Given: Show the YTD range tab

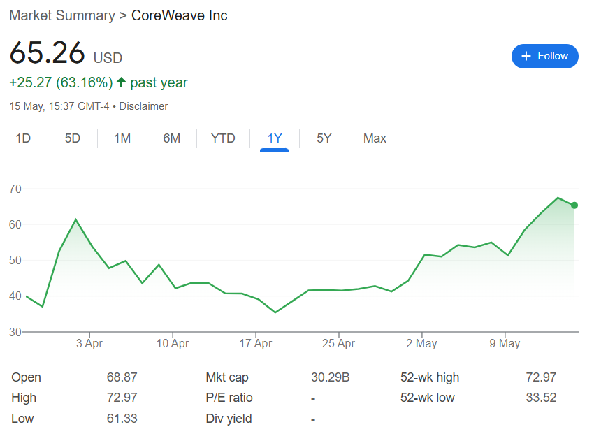Looking at the screenshot, I should (x=223, y=138).
